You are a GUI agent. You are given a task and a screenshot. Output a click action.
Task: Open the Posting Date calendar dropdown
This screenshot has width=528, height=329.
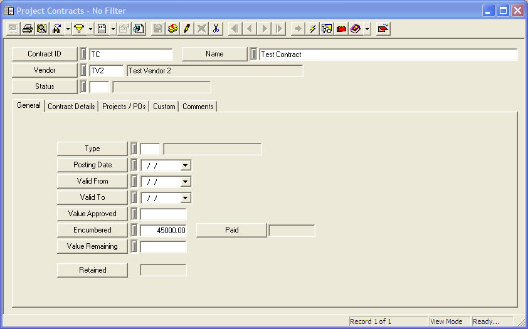(185, 165)
